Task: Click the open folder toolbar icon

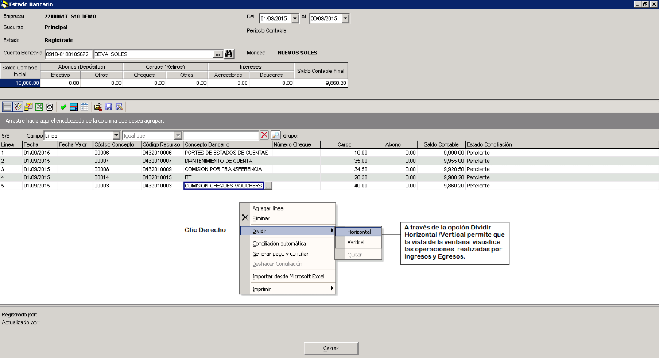Action: pyautogui.click(x=98, y=107)
